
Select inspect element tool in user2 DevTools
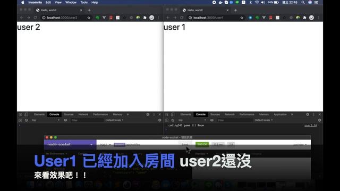[20, 115]
